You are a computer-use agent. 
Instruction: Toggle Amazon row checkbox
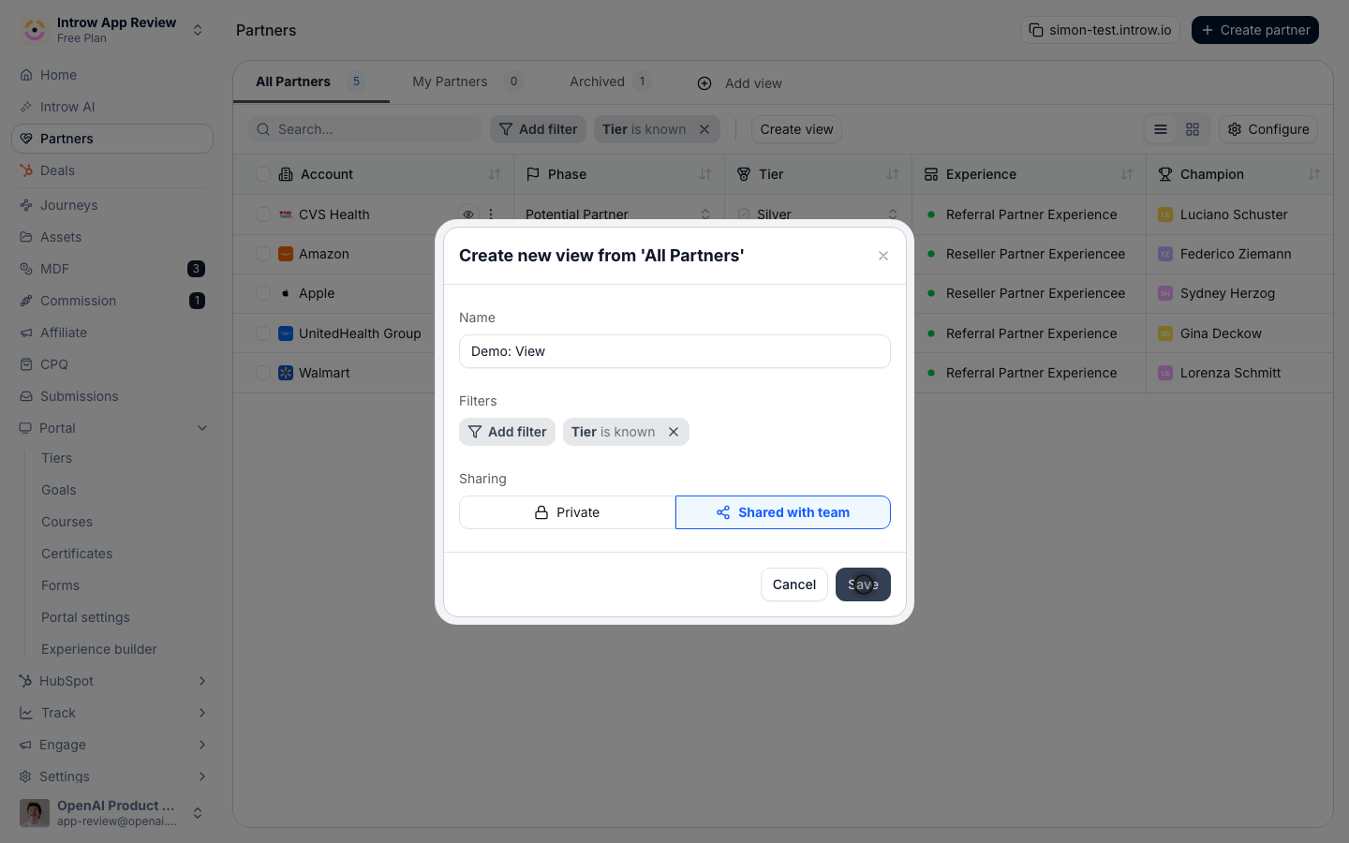(x=263, y=254)
